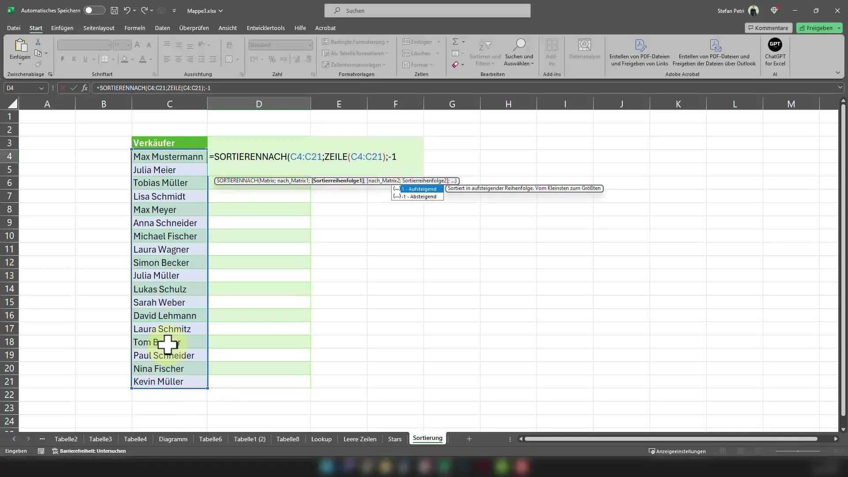Click the Überprüfen menu item

coord(194,28)
